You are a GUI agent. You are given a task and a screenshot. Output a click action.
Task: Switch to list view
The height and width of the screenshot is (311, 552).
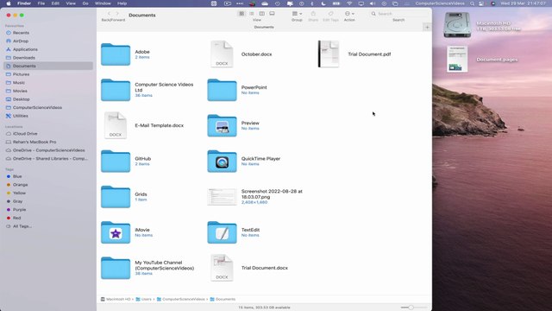pyautogui.click(x=252, y=14)
